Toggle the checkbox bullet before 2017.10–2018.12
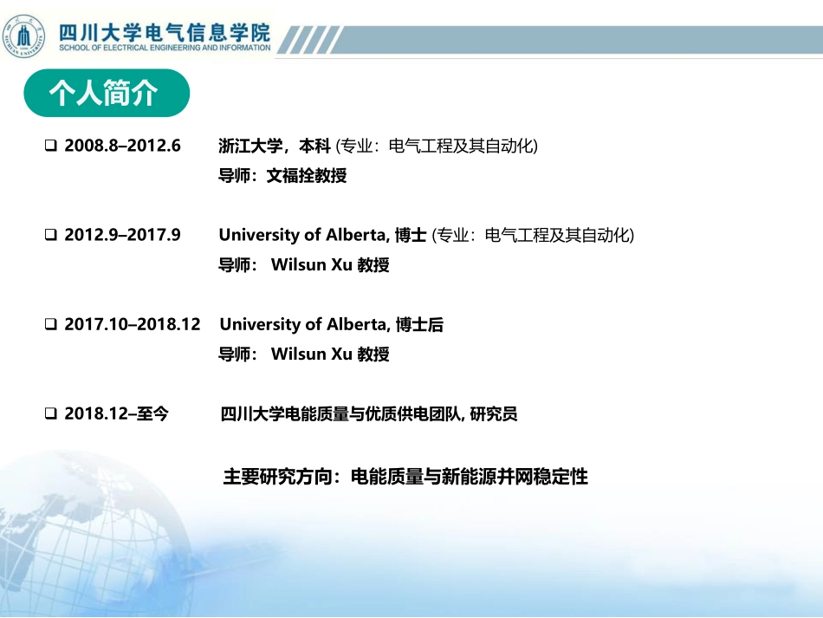823x618 pixels. (51, 325)
